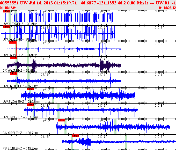Select the Pd0 pick flag on UW.GLK trace
The height and width of the screenshot is (150, 176).
(6, 27)
